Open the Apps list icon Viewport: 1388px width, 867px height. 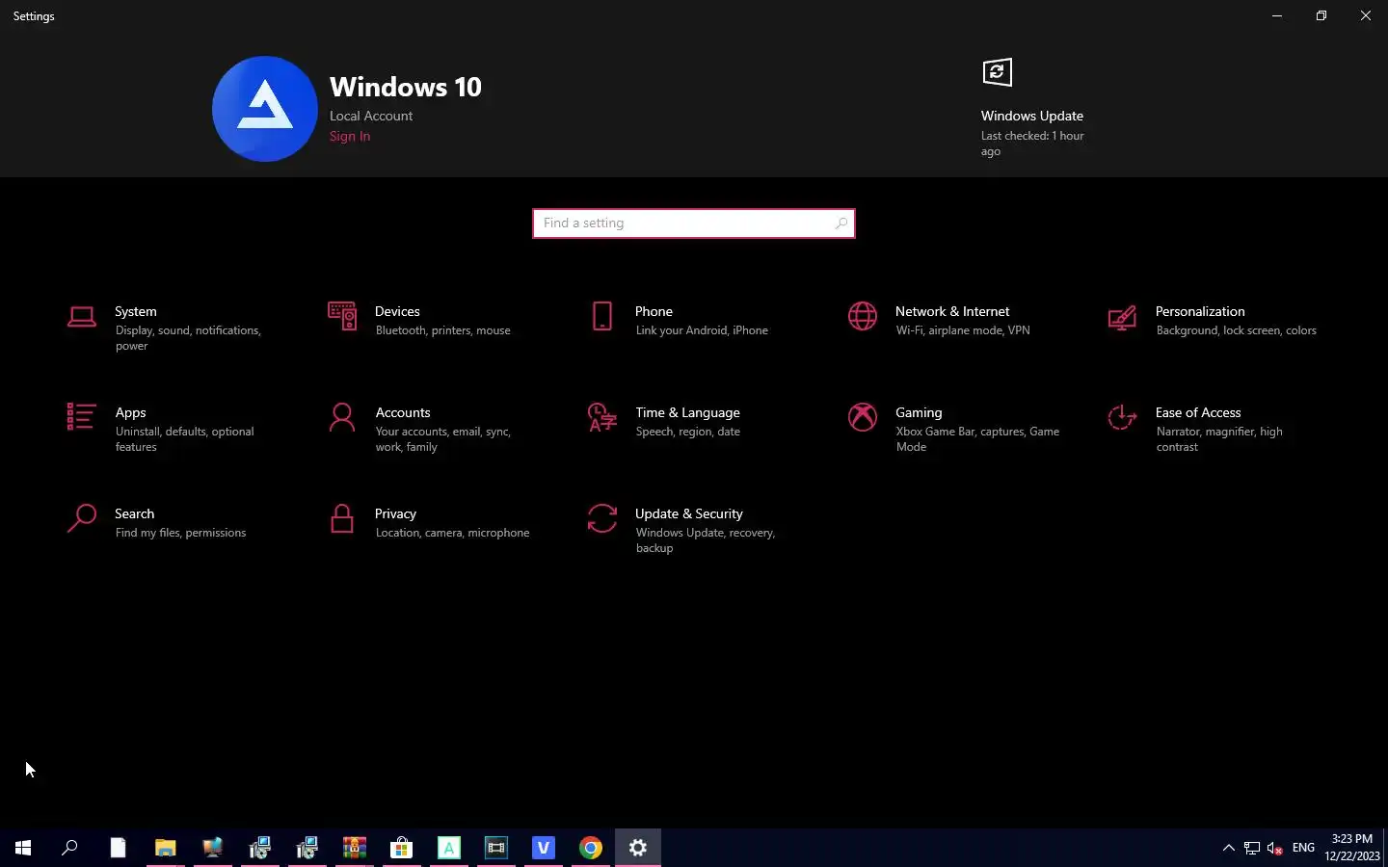tap(81, 417)
